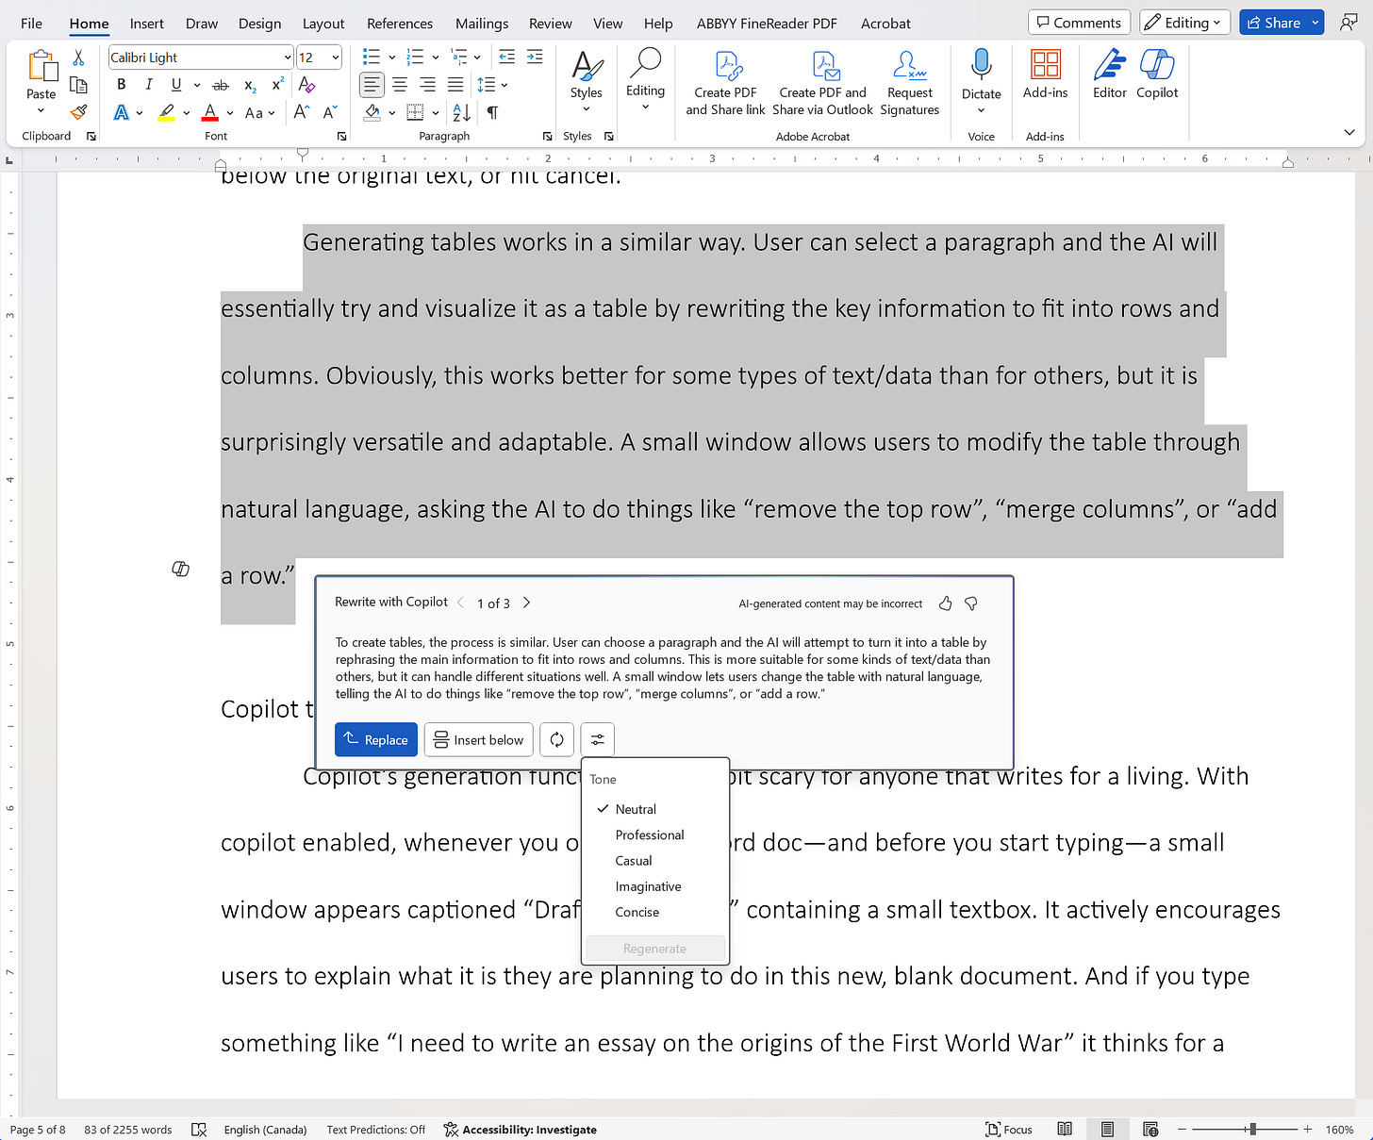Increase paragraph indent
1373x1140 pixels.
pos(535,58)
